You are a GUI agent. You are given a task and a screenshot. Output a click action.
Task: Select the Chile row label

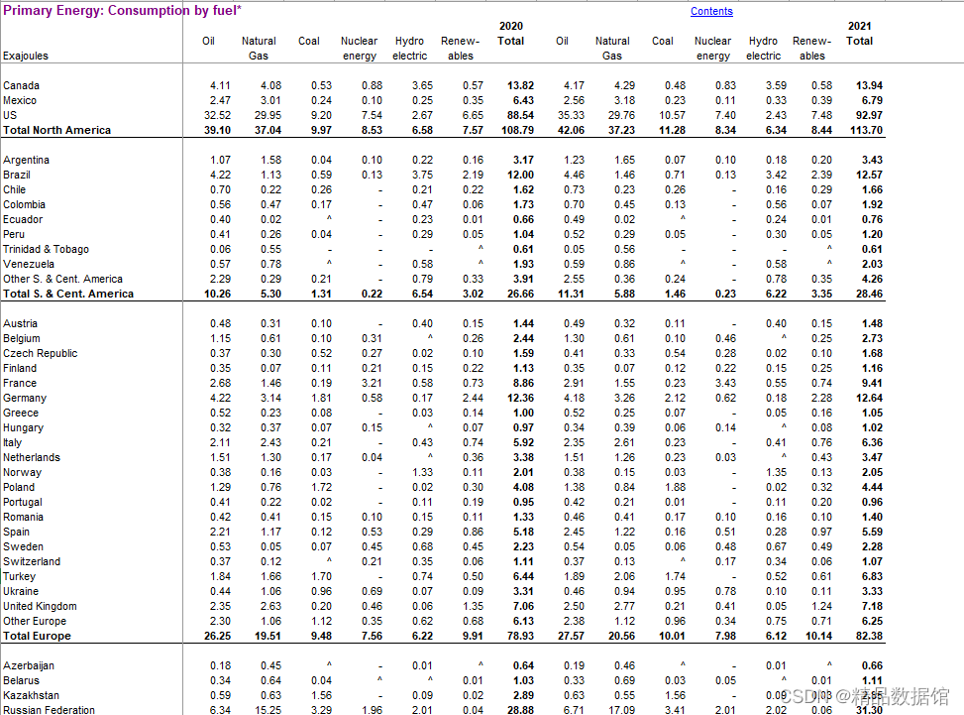click(14, 189)
